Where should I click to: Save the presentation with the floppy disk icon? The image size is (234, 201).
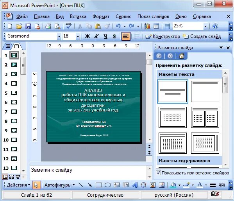pos(28,26)
